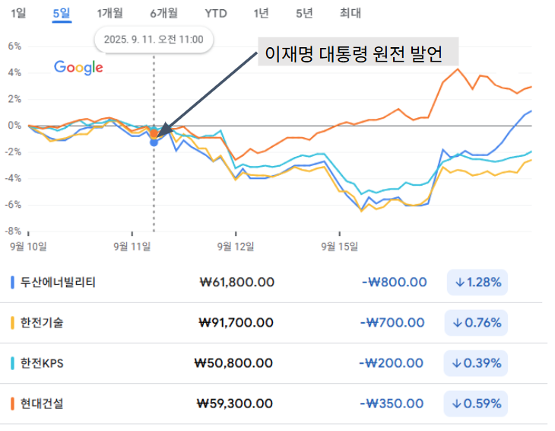Select the 최대 time range tab
Image resolution: width=555 pixels, height=431 pixels.
(x=350, y=13)
